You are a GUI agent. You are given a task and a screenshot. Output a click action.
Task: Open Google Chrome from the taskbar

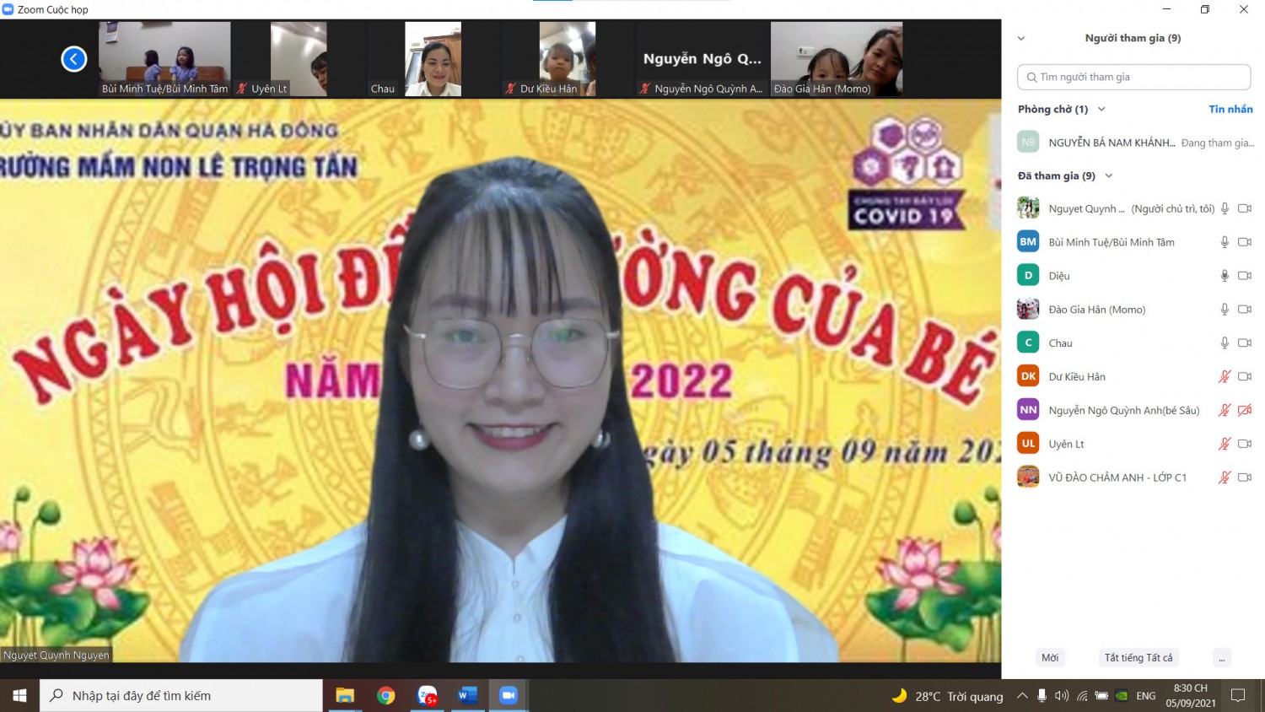pyautogui.click(x=386, y=696)
